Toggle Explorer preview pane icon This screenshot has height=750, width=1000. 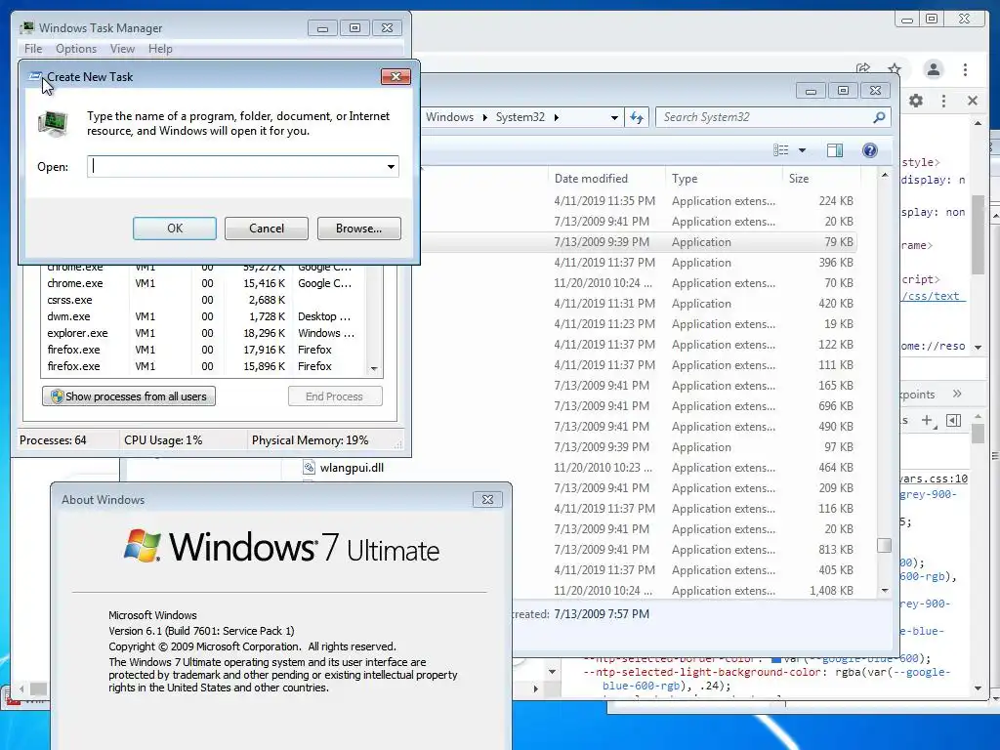835,149
